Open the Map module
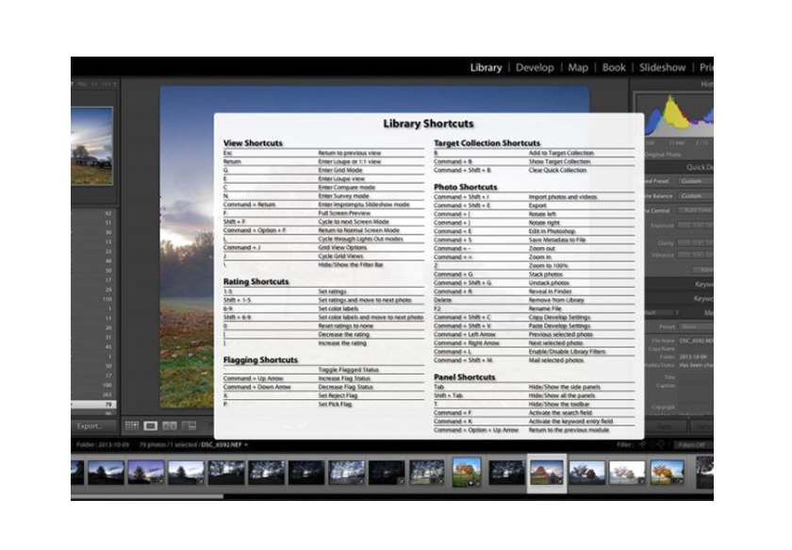 [x=578, y=68]
